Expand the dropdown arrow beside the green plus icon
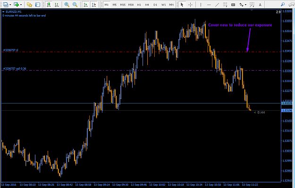This screenshot has width=295, height=188. (x=21, y=5)
